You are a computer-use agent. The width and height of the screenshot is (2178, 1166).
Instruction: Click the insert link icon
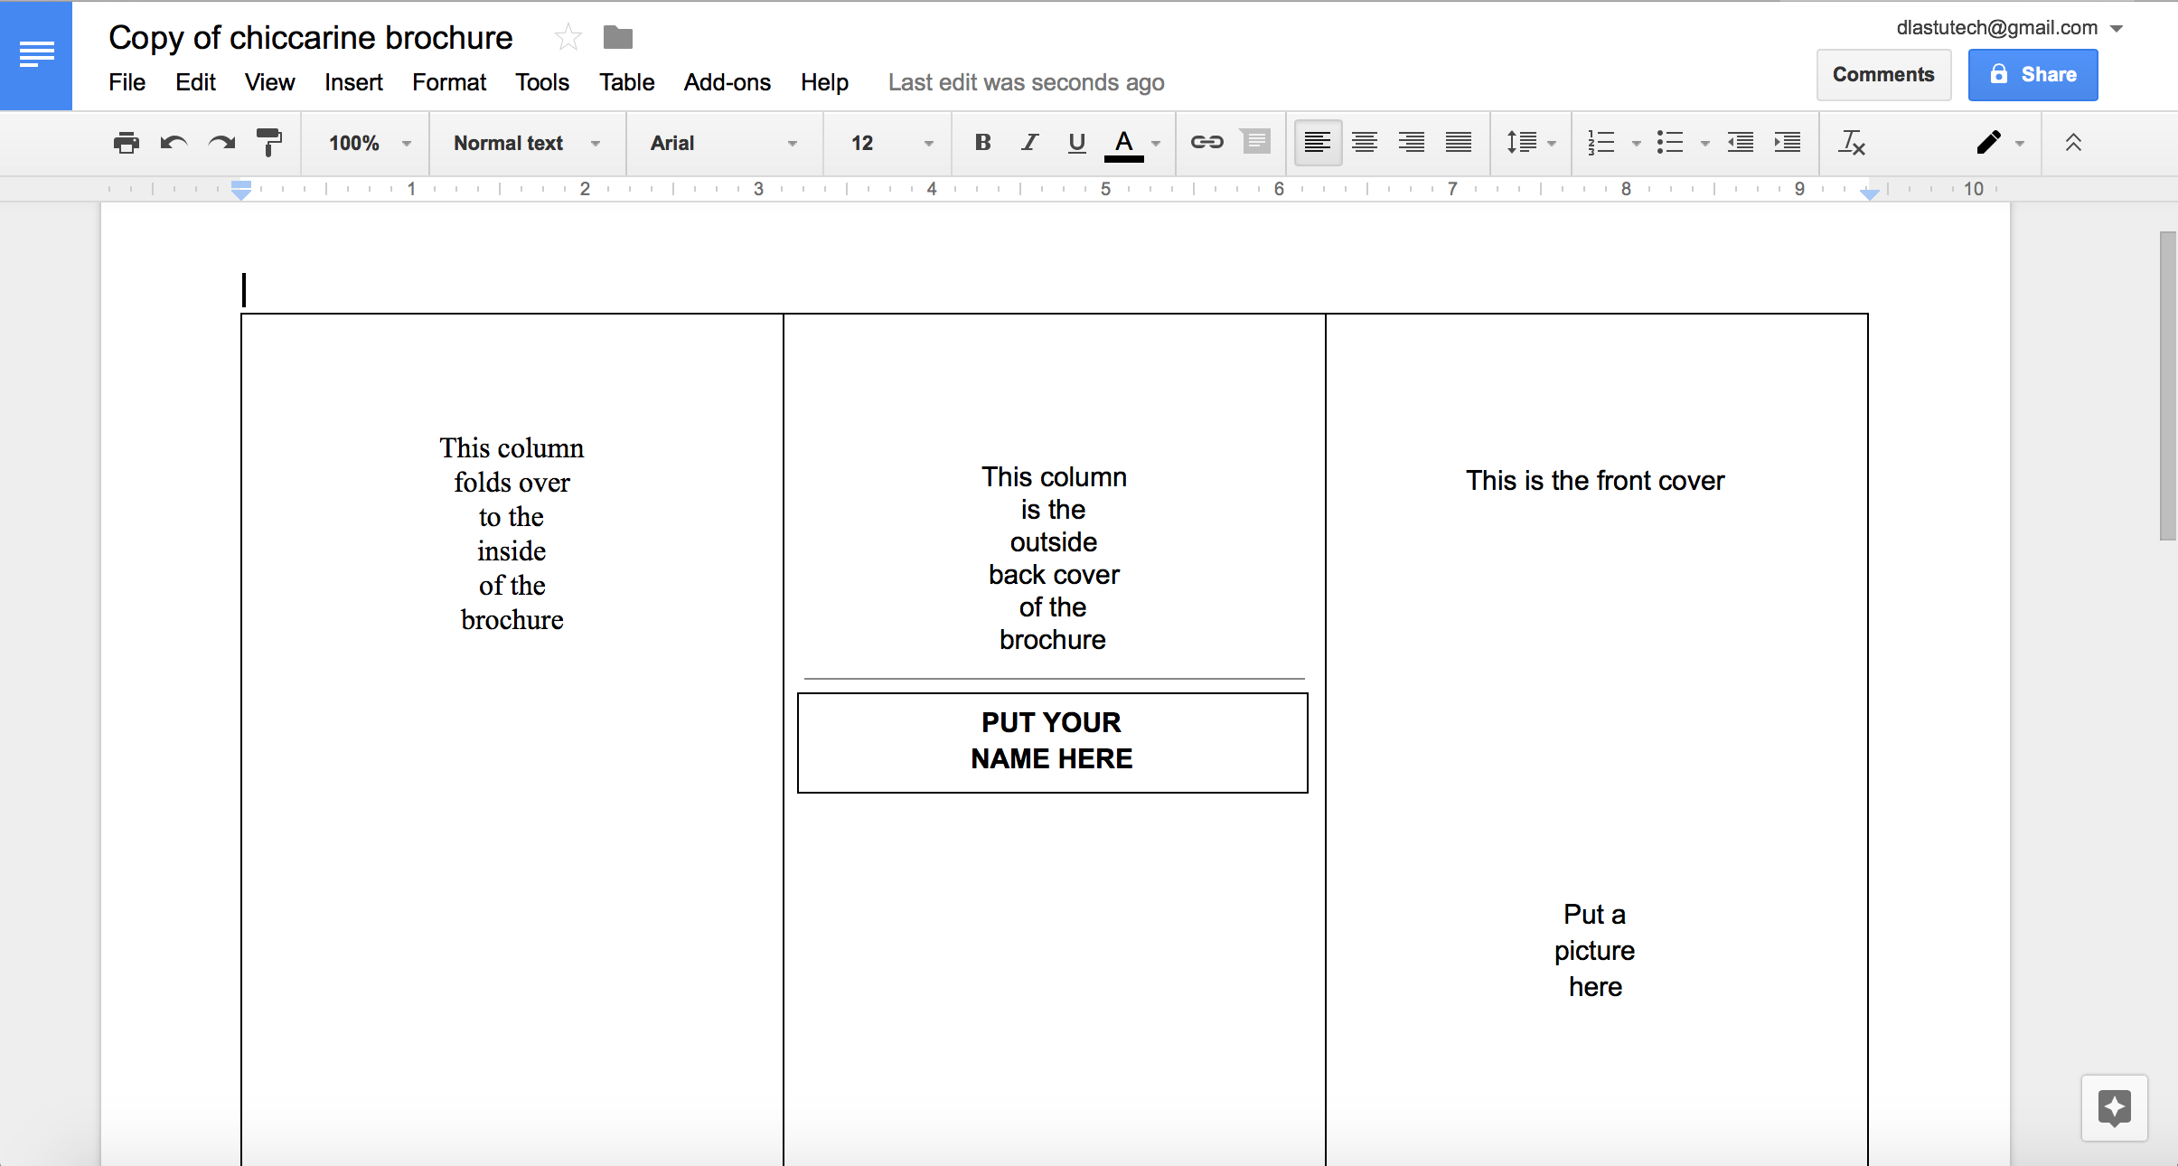(1206, 143)
